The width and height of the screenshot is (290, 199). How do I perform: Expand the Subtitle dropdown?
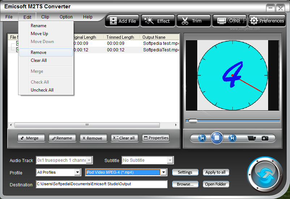[x=170, y=160]
